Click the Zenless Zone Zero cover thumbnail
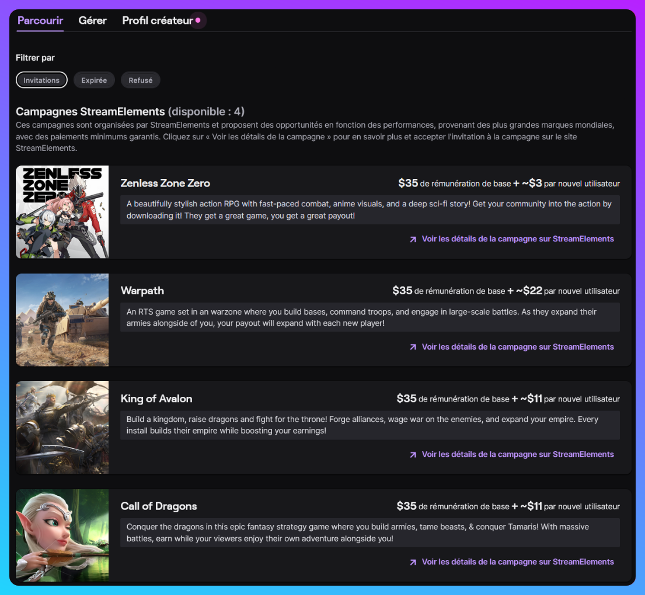 point(62,212)
